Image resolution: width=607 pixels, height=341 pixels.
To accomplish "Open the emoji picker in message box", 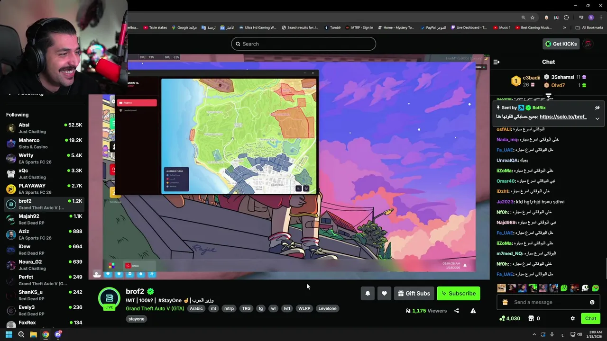I will (592, 302).
